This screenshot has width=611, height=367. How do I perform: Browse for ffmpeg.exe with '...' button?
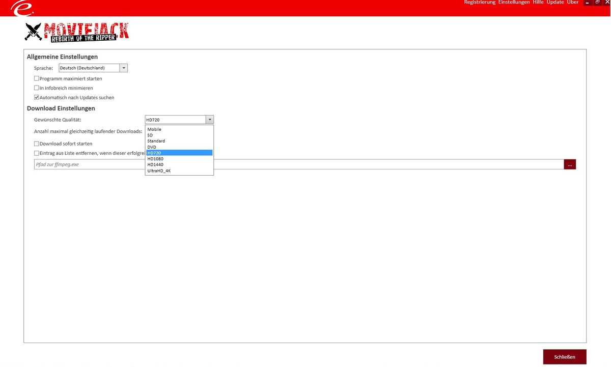(x=570, y=164)
